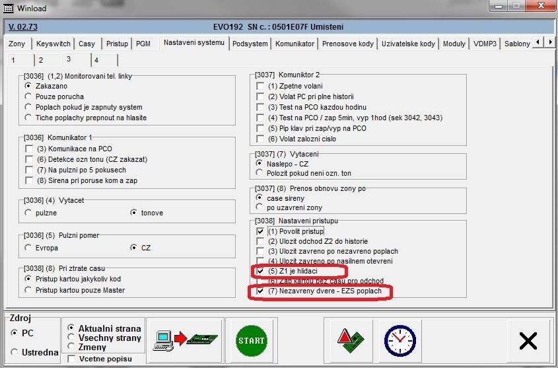Choose Ustredna as the source
558x368 pixels.
coord(15,352)
